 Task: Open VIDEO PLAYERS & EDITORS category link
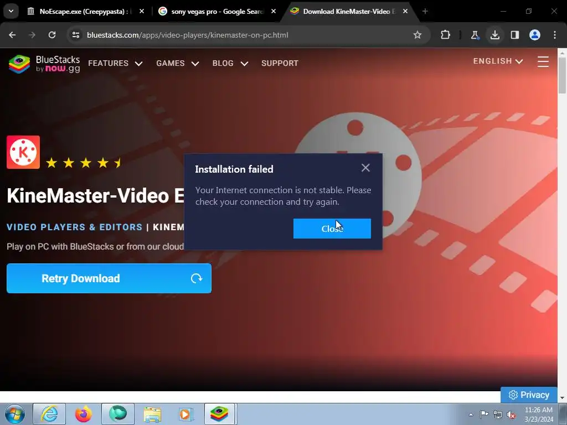click(x=75, y=227)
